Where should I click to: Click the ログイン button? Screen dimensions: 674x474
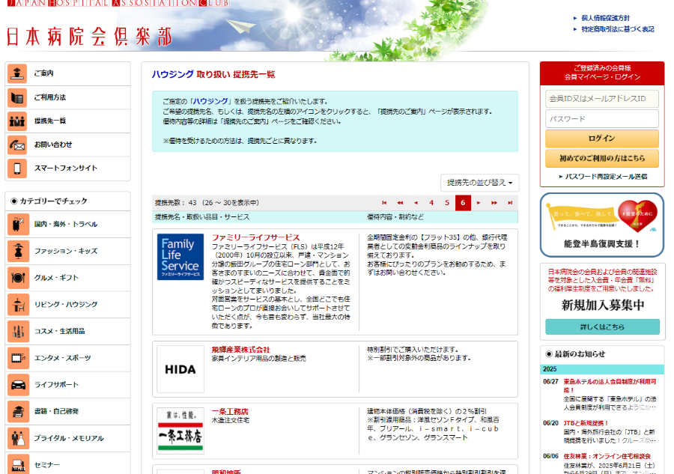pos(602,139)
